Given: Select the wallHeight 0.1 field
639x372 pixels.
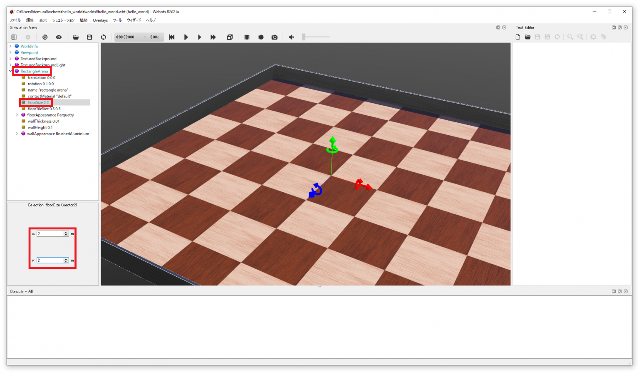Looking at the screenshot, I should (40, 127).
